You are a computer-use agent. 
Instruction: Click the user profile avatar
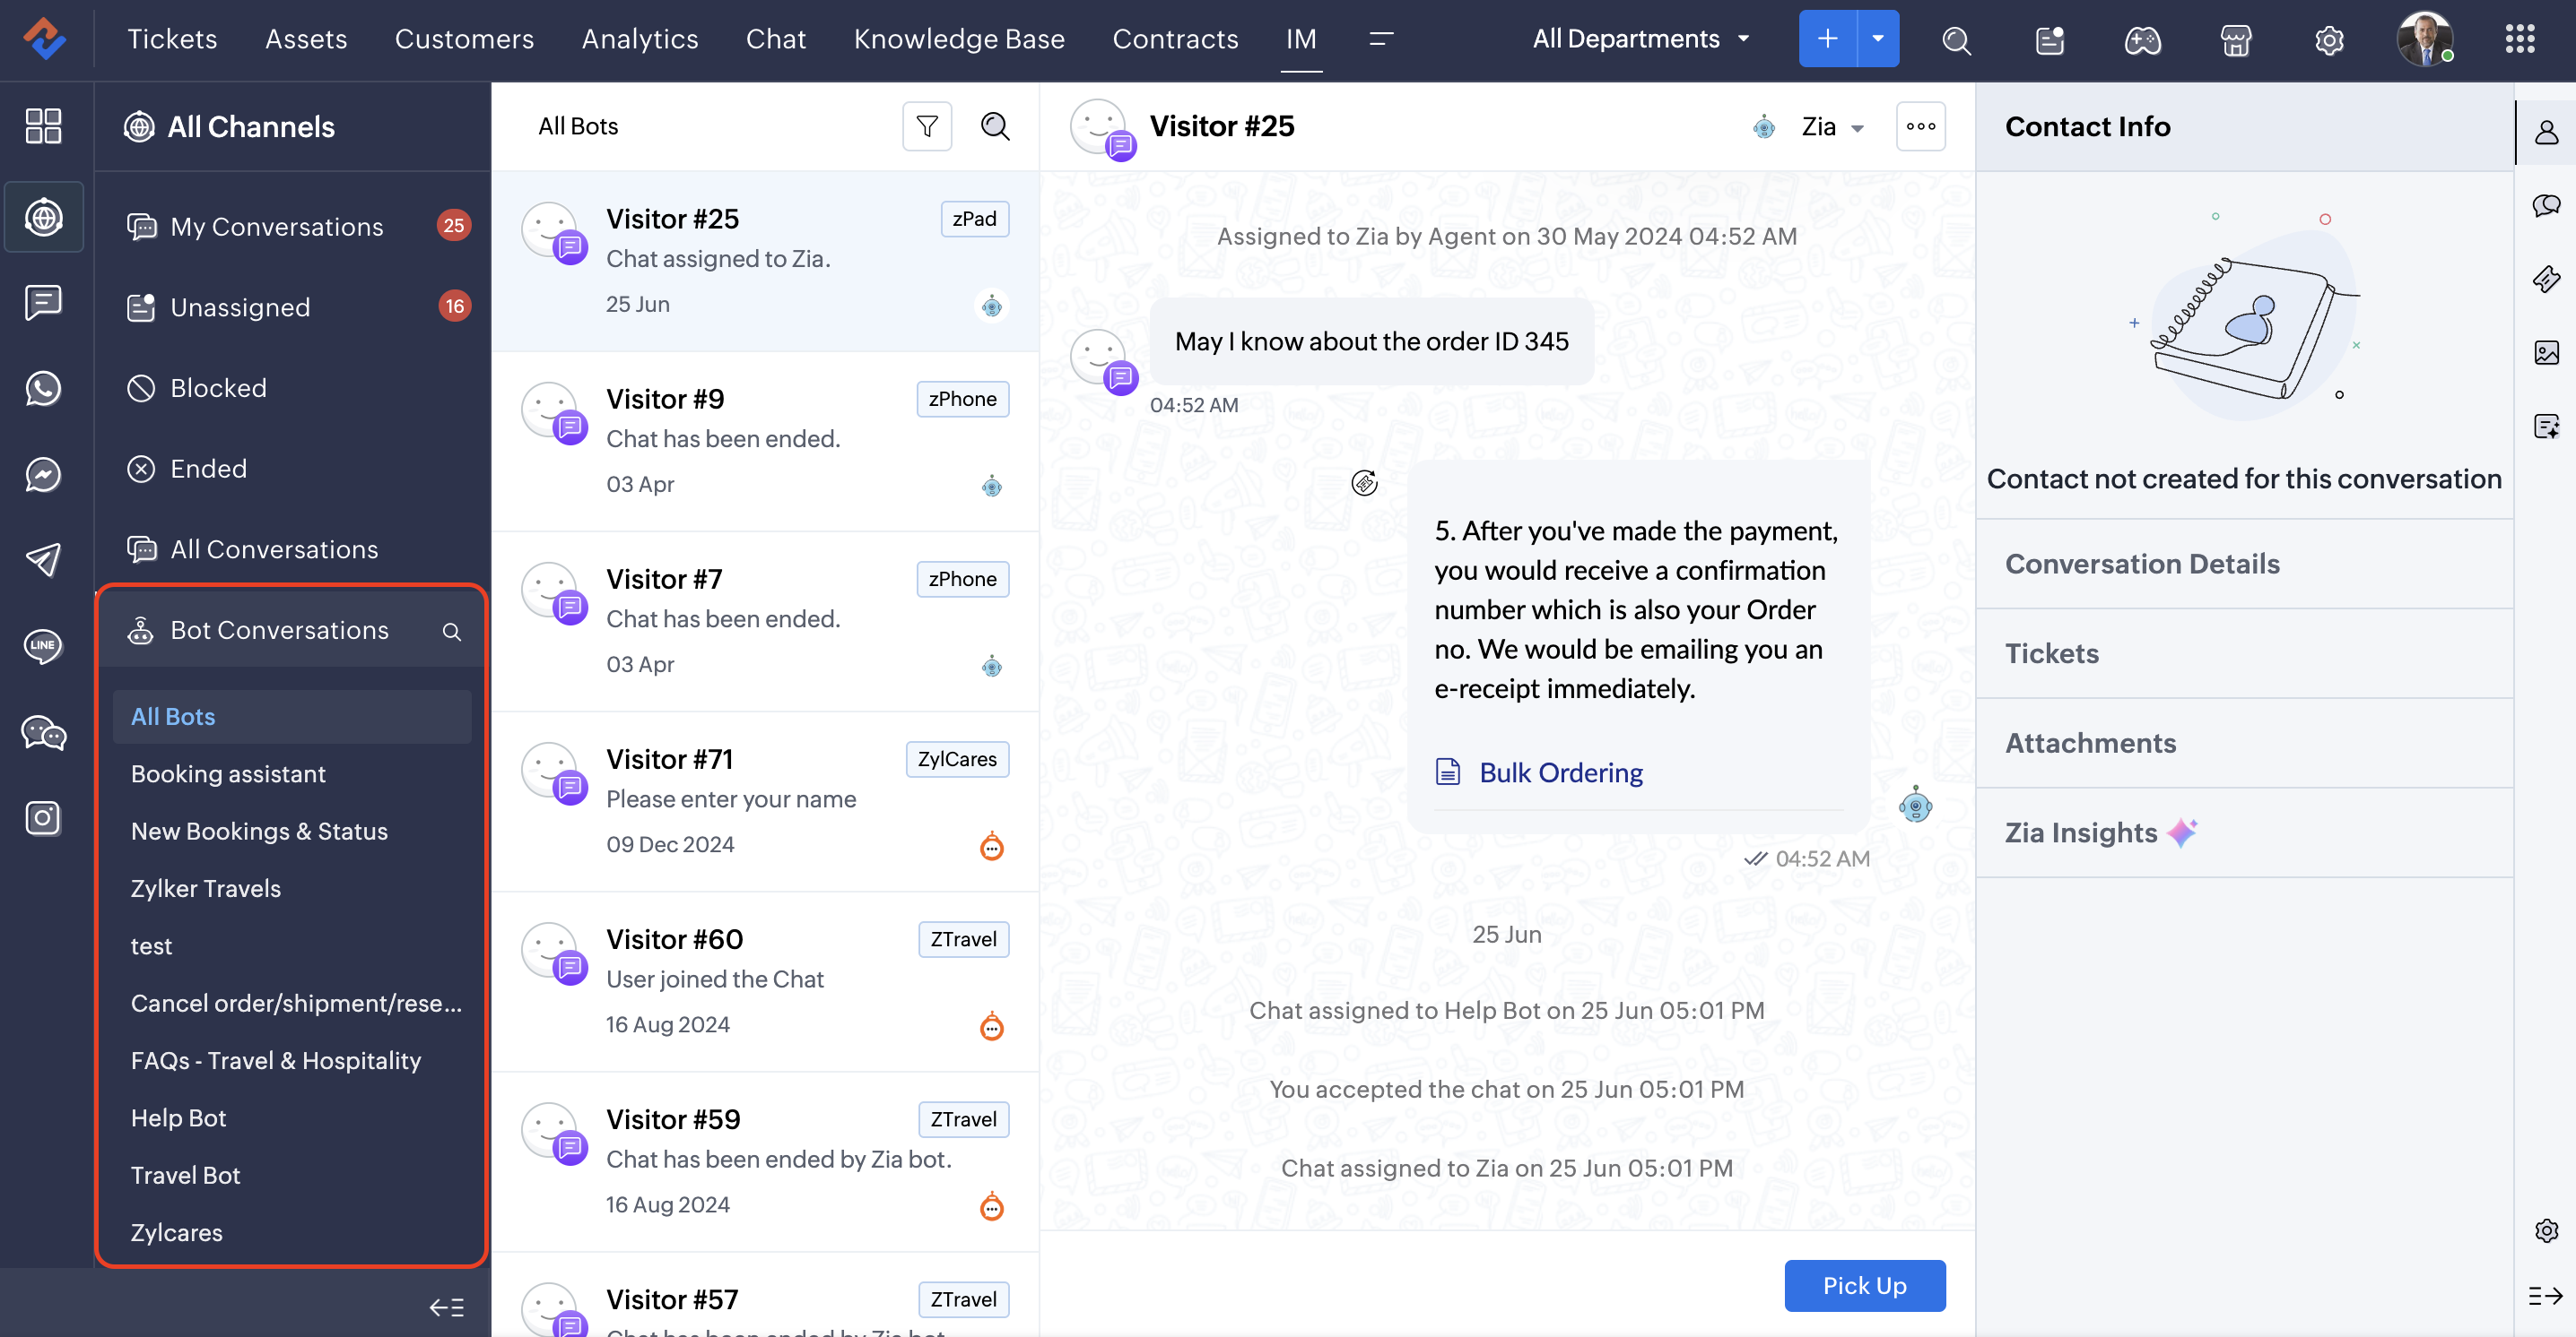click(x=2424, y=39)
